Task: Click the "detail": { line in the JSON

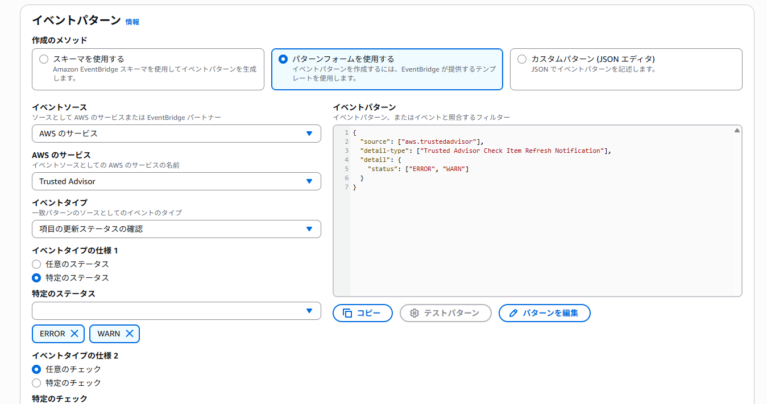Action: [381, 160]
